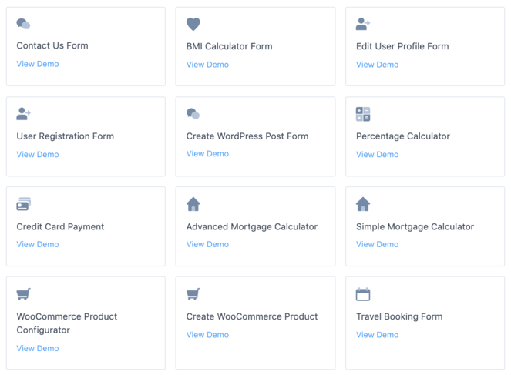Open View Demo for Percentage Calculator
This screenshot has width=511, height=375.
pos(378,154)
